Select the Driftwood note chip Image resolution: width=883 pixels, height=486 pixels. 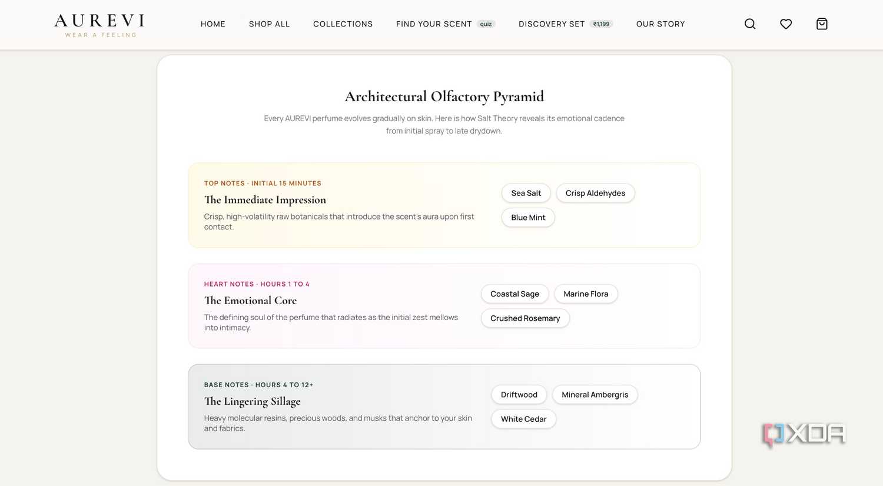point(519,395)
